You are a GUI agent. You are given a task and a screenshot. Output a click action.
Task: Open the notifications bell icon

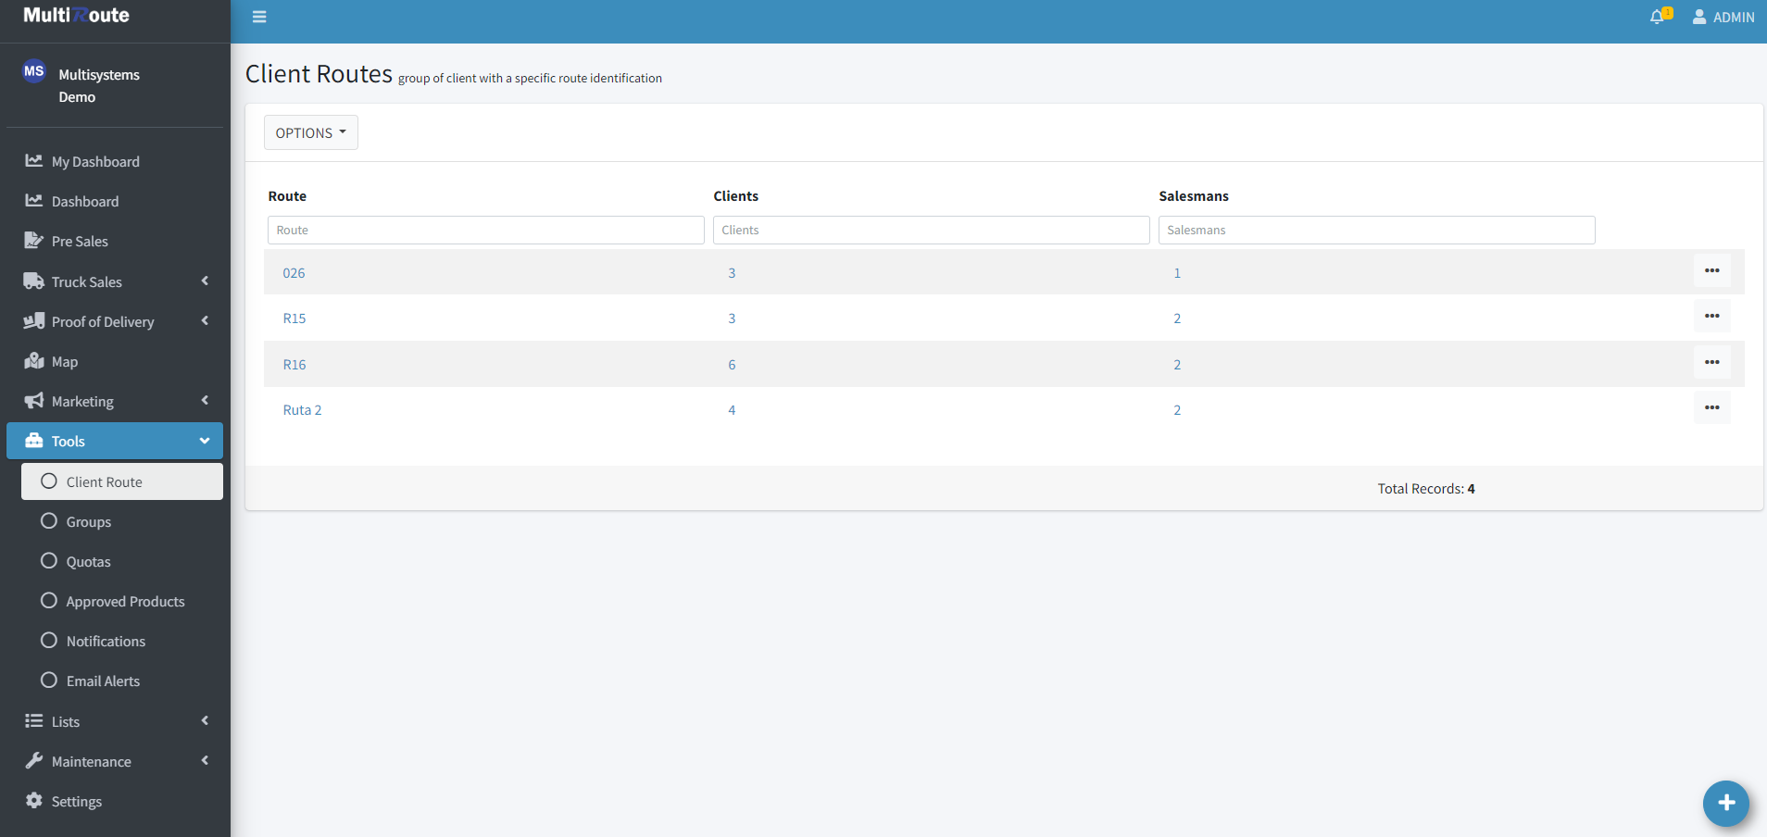tap(1658, 17)
